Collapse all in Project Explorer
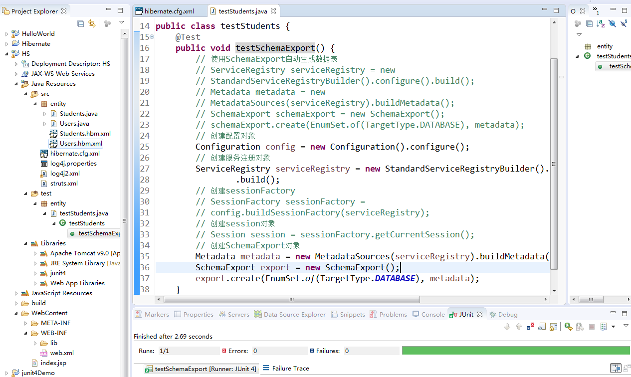Viewport: 631px width, 377px height. click(80, 23)
